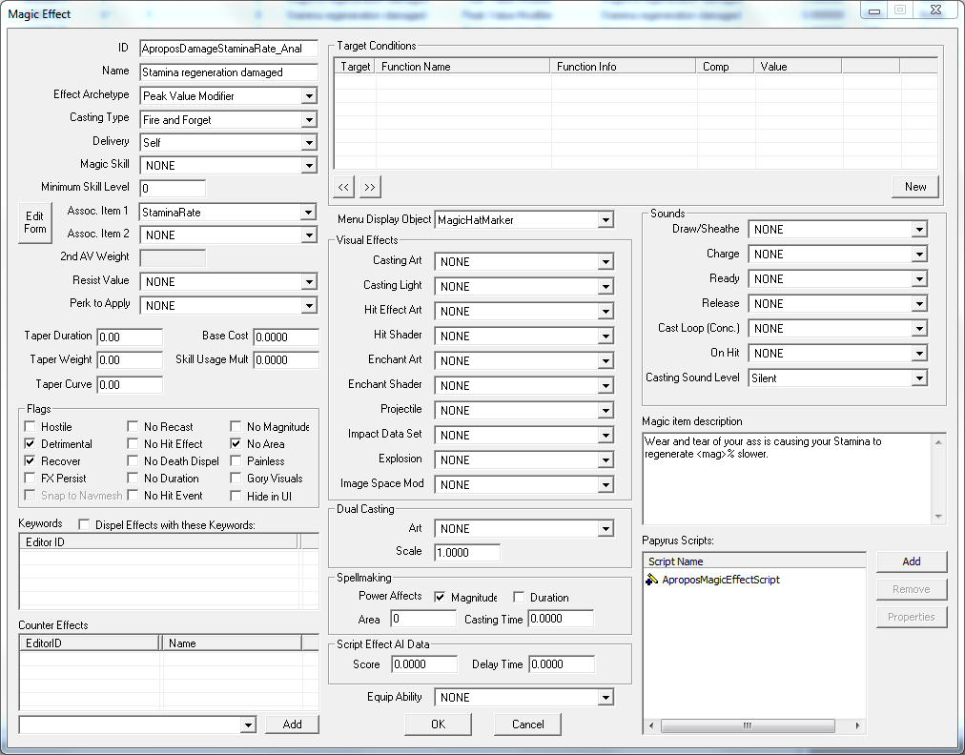Check the No Hit Event flag
Image resolution: width=965 pixels, height=755 pixels.
pos(133,496)
